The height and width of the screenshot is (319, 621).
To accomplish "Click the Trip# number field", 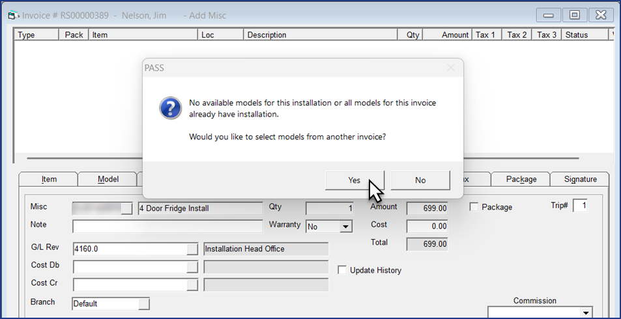I will pyautogui.click(x=580, y=206).
